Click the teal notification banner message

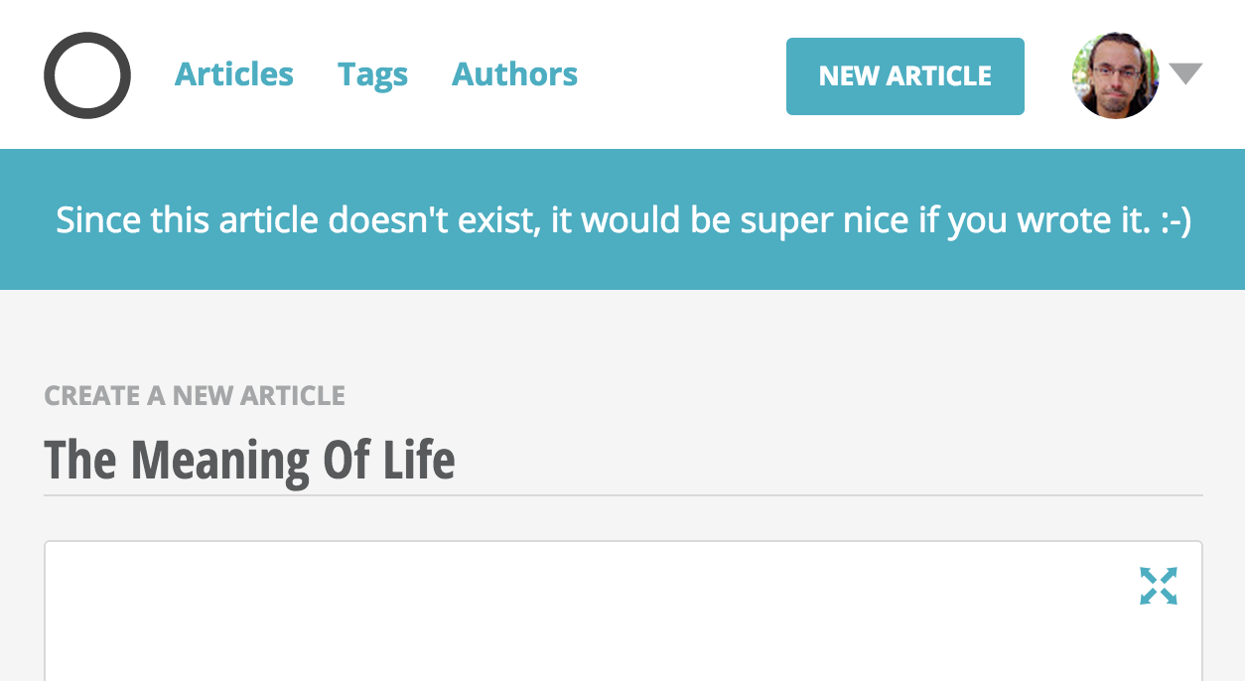click(x=622, y=219)
